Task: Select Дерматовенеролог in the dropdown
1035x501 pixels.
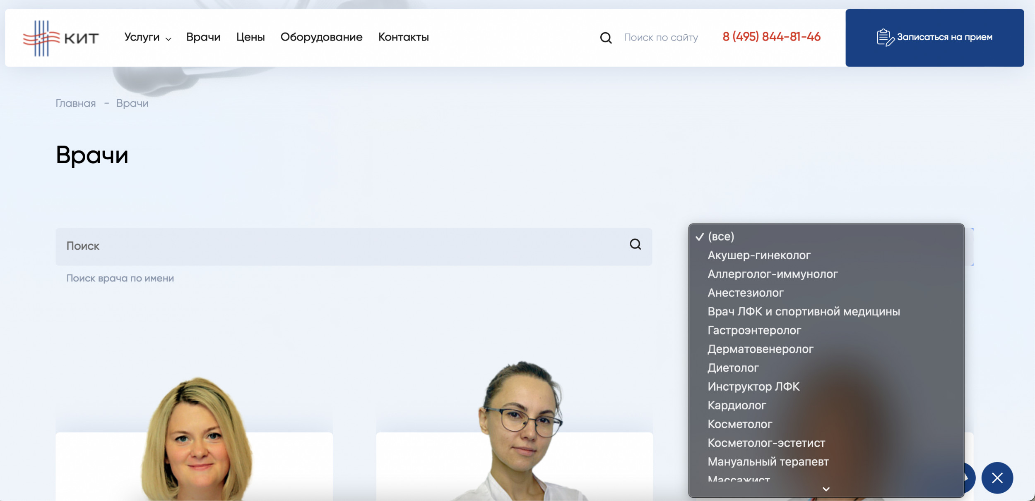Action: pyautogui.click(x=760, y=349)
